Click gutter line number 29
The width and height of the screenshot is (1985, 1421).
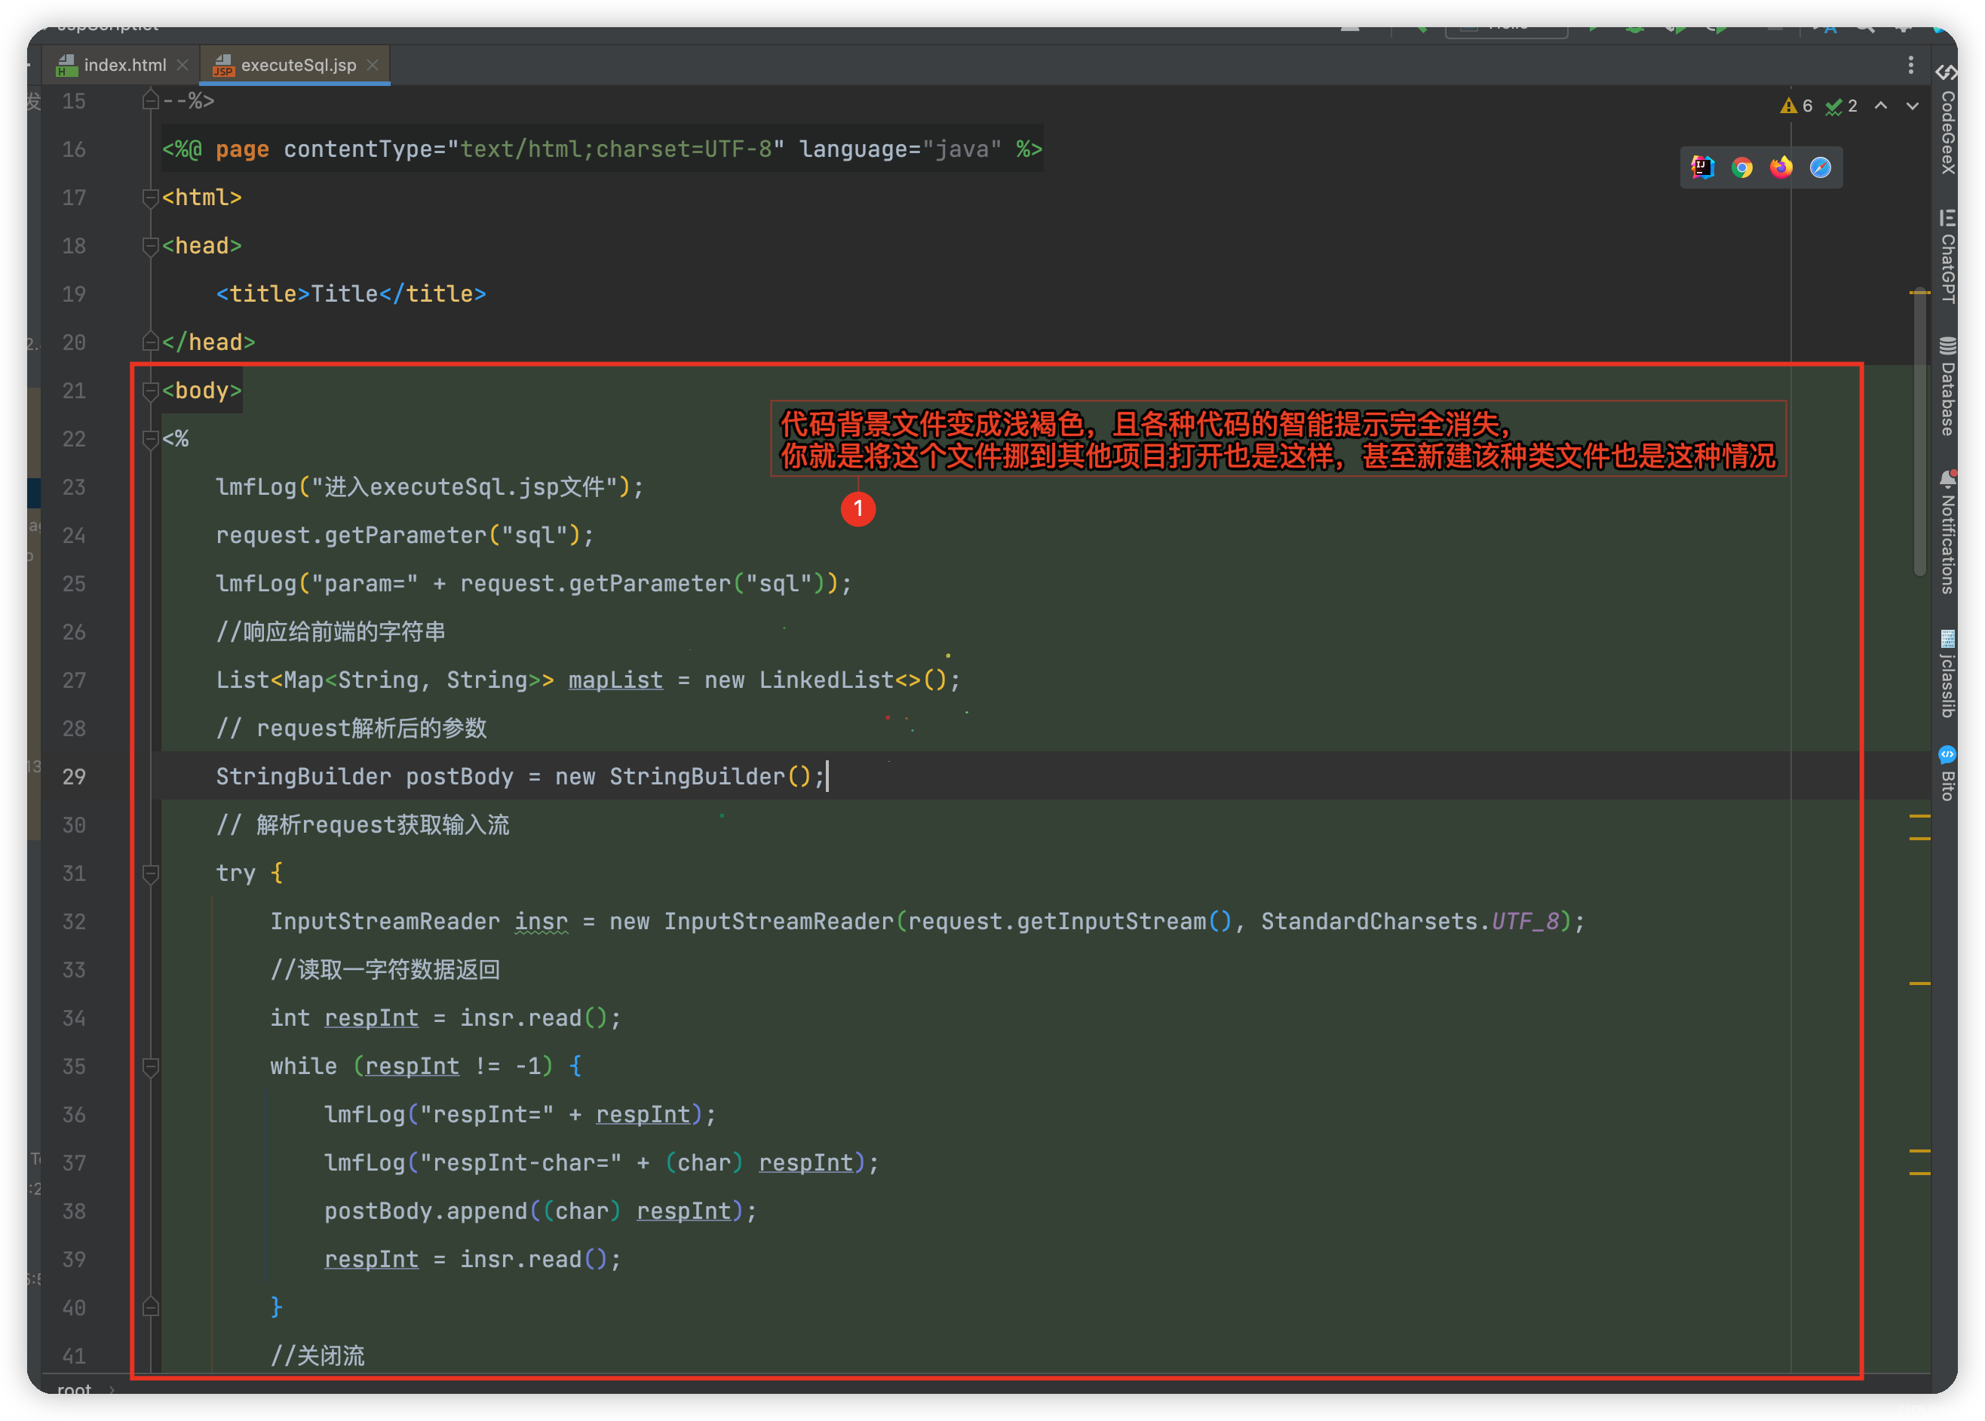pos(75,777)
